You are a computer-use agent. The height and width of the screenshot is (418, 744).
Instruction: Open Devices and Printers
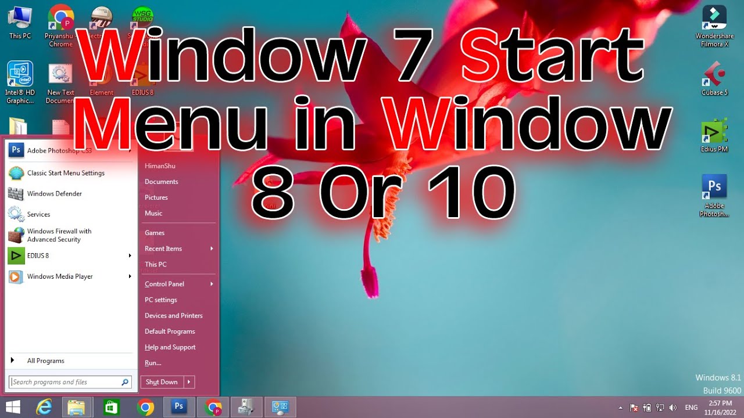coord(174,316)
